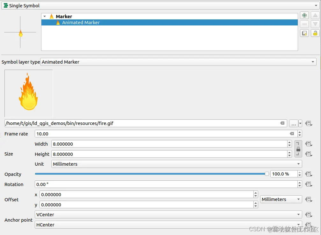Move symbol layer down
This screenshot has height=235, width=321.
click(315, 24)
